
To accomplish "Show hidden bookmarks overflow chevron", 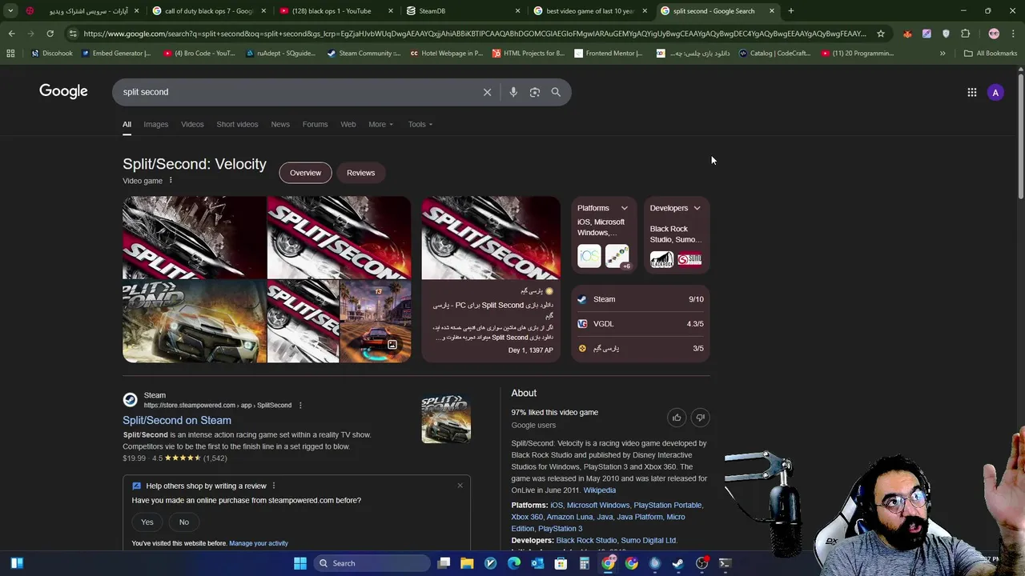I will click(943, 54).
